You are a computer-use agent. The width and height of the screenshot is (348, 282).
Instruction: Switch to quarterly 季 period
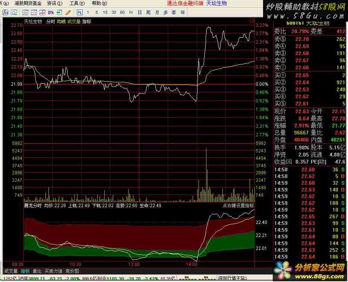point(174,12)
